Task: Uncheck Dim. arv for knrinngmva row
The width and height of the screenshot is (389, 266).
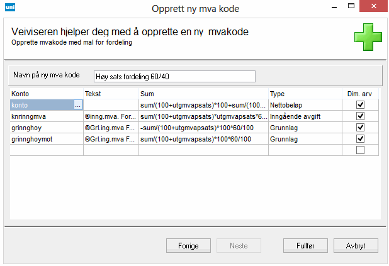Action: pos(361,116)
